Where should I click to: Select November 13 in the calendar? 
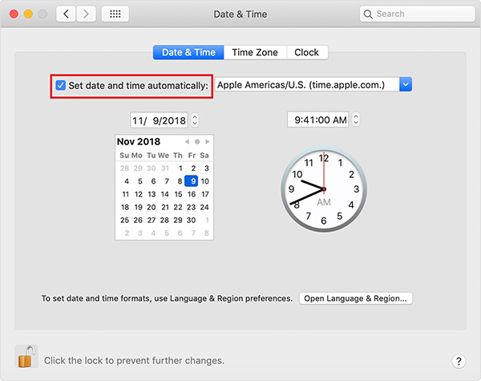pos(152,194)
